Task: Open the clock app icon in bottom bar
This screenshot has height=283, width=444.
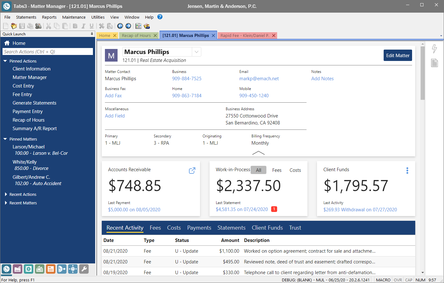Action: pyautogui.click(x=6, y=269)
